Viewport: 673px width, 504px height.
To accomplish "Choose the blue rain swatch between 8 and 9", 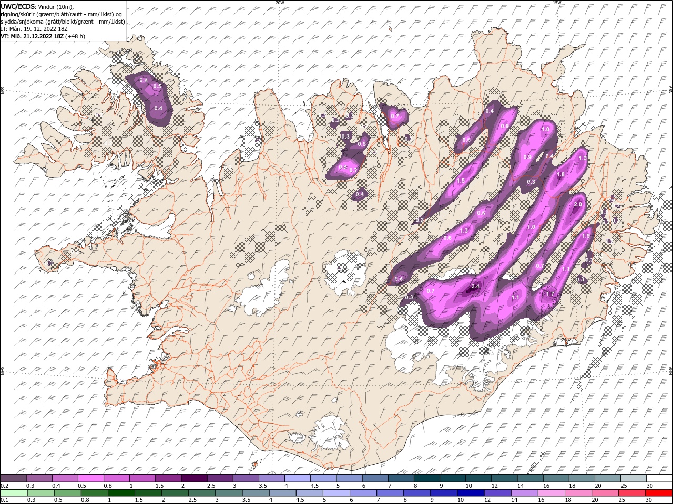I will pos(416,492).
